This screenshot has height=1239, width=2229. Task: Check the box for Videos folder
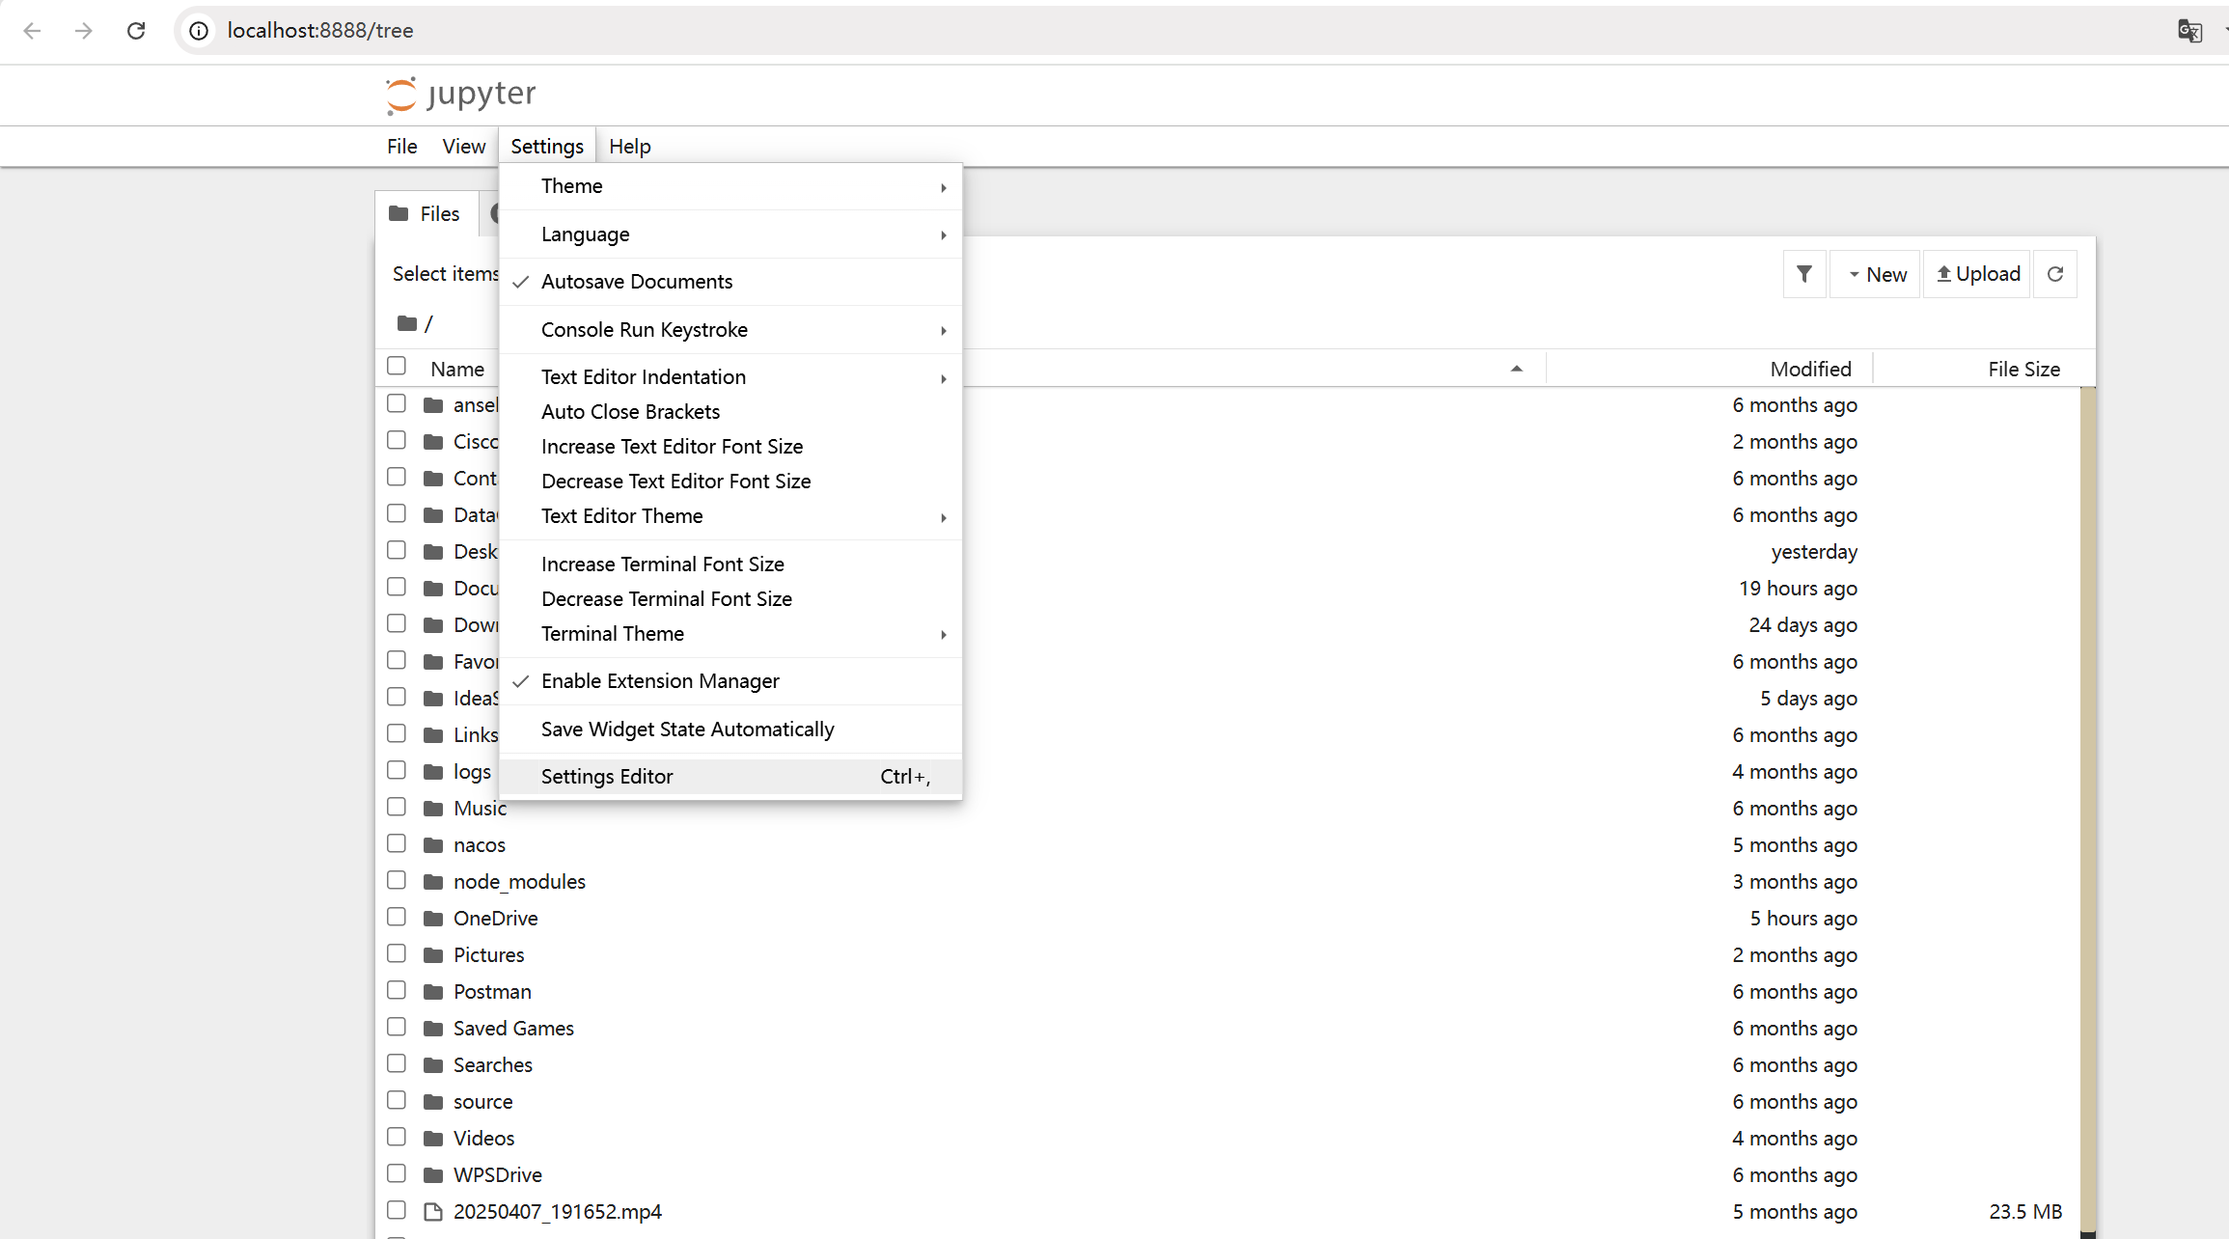tap(397, 1137)
